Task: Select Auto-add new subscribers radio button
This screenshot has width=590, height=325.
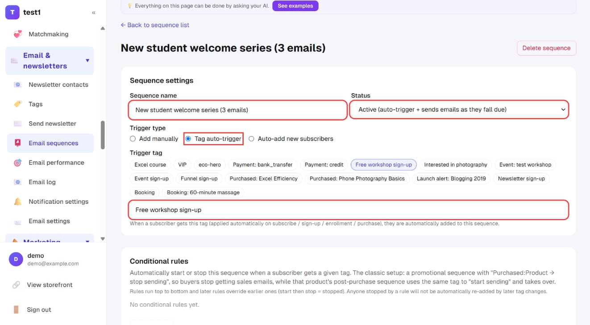Action: coord(251,139)
